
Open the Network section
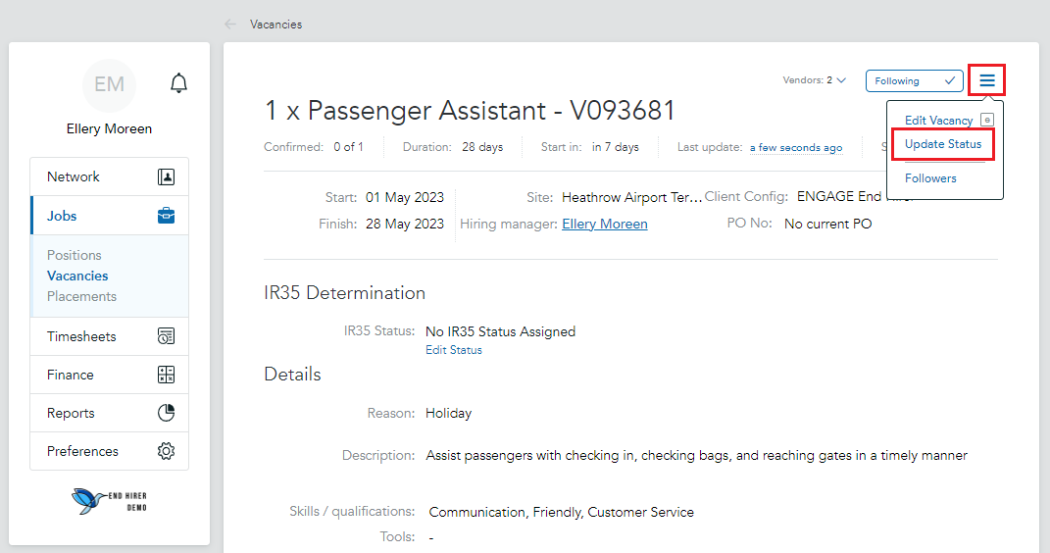click(109, 176)
